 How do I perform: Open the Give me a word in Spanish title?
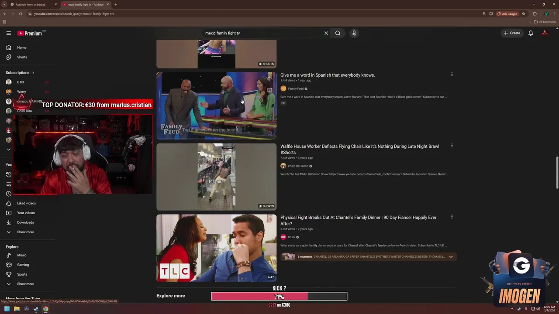tap(328, 75)
